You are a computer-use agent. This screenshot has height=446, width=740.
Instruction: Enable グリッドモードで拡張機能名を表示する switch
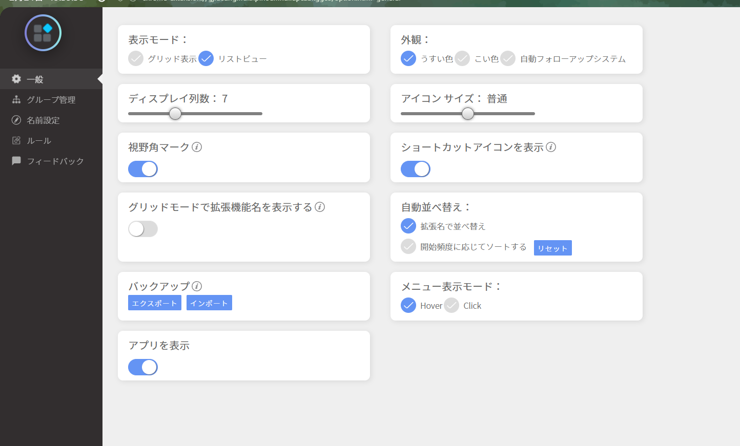[143, 229]
